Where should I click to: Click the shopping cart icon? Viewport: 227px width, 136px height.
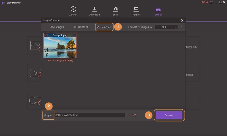click(x=203, y=2)
